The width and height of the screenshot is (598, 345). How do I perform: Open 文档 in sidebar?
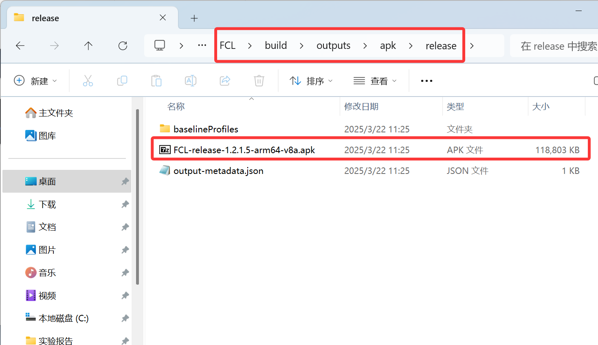click(47, 227)
